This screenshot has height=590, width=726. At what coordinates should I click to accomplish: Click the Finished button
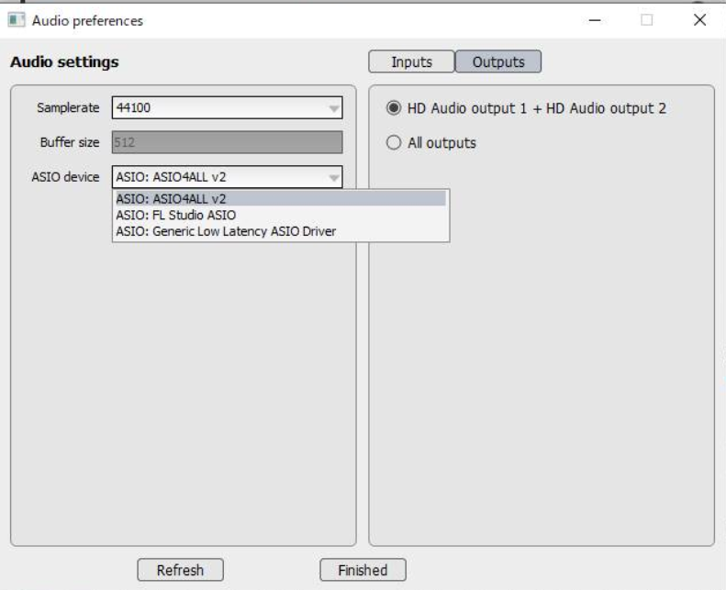(363, 570)
